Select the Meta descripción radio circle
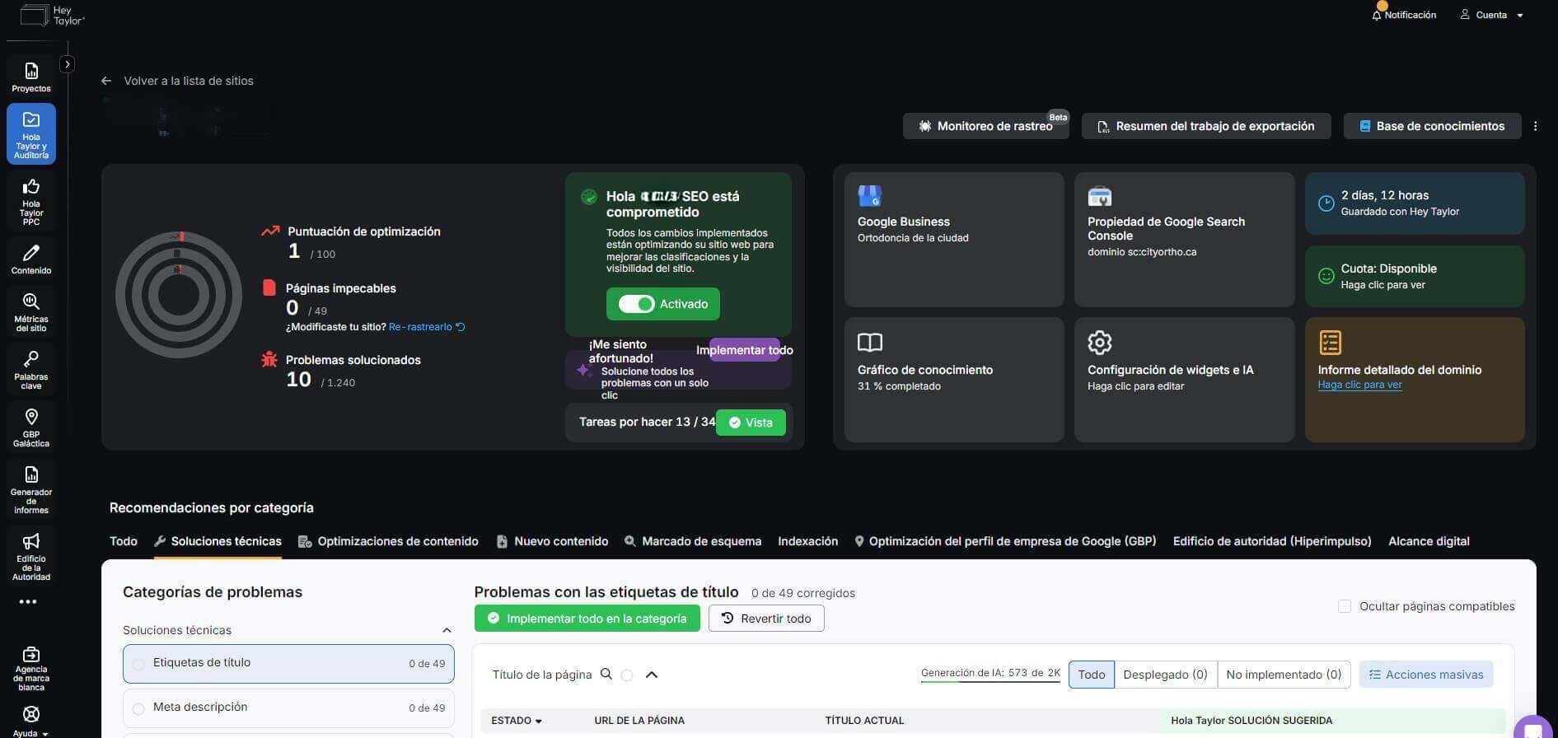This screenshot has height=738, width=1558. [138, 708]
